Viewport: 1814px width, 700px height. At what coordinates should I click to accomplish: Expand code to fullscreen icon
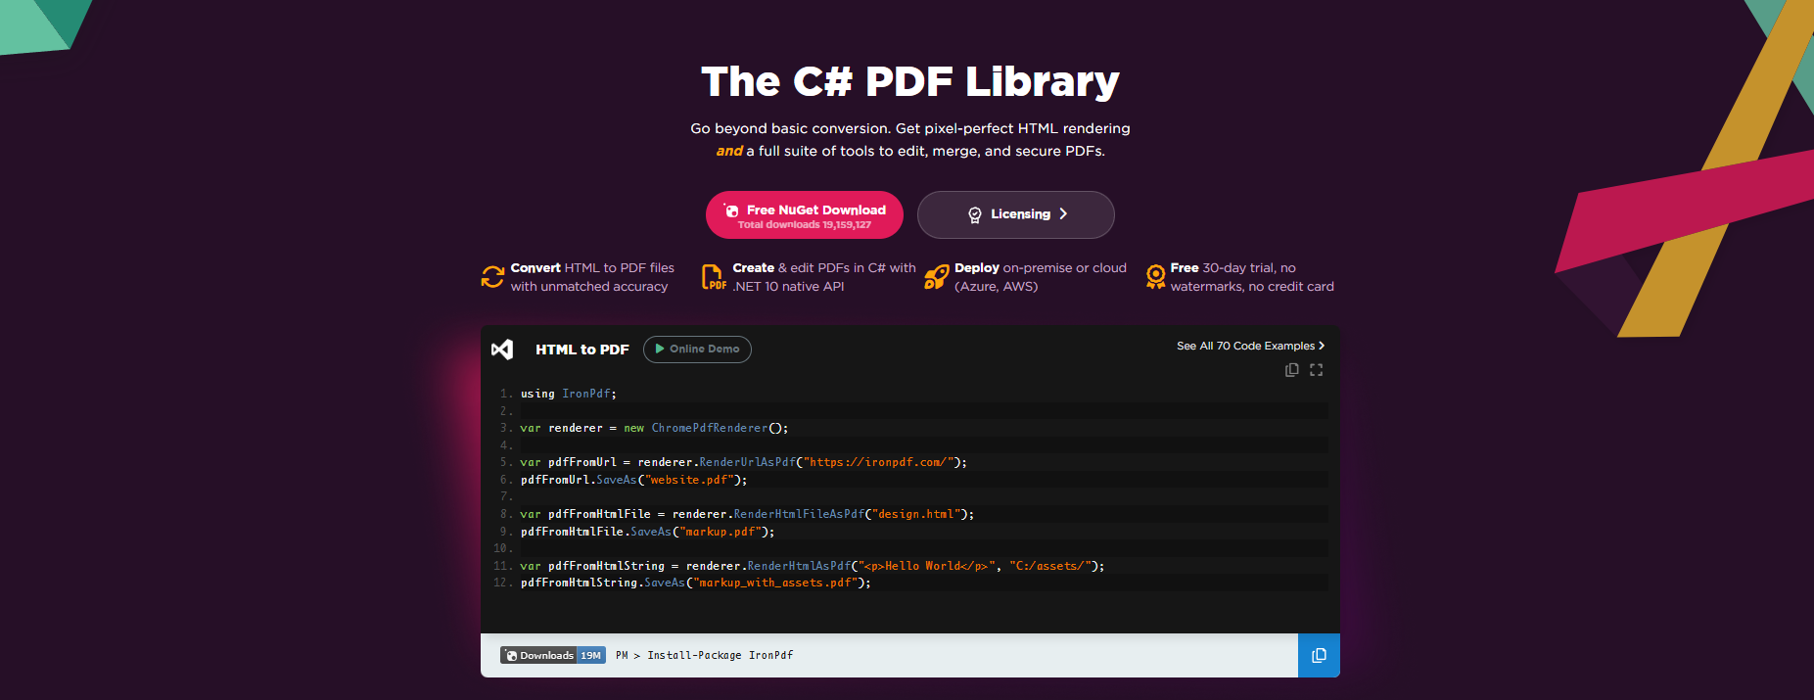pyautogui.click(x=1316, y=370)
